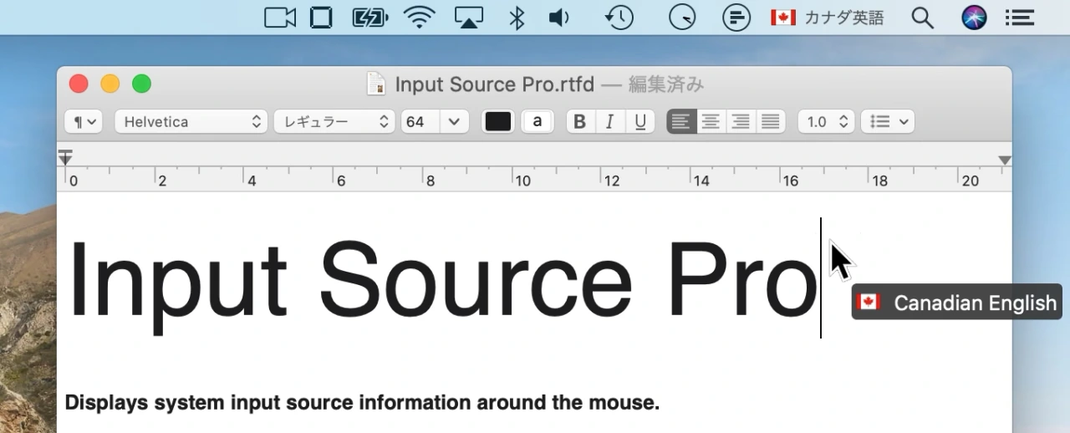Open the Notification Center list icon
Viewport: 1070px width, 433px height.
[1020, 18]
